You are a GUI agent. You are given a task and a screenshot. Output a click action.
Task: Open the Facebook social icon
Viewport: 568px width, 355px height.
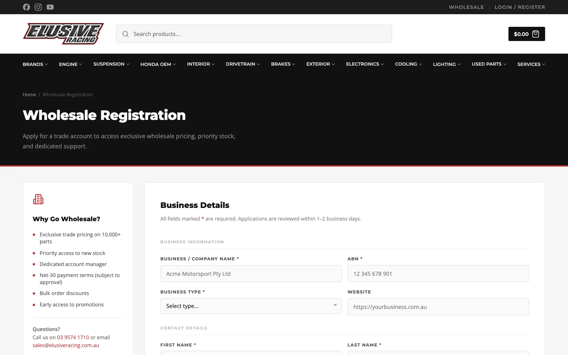pyautogui.click(x=27, y=7)
